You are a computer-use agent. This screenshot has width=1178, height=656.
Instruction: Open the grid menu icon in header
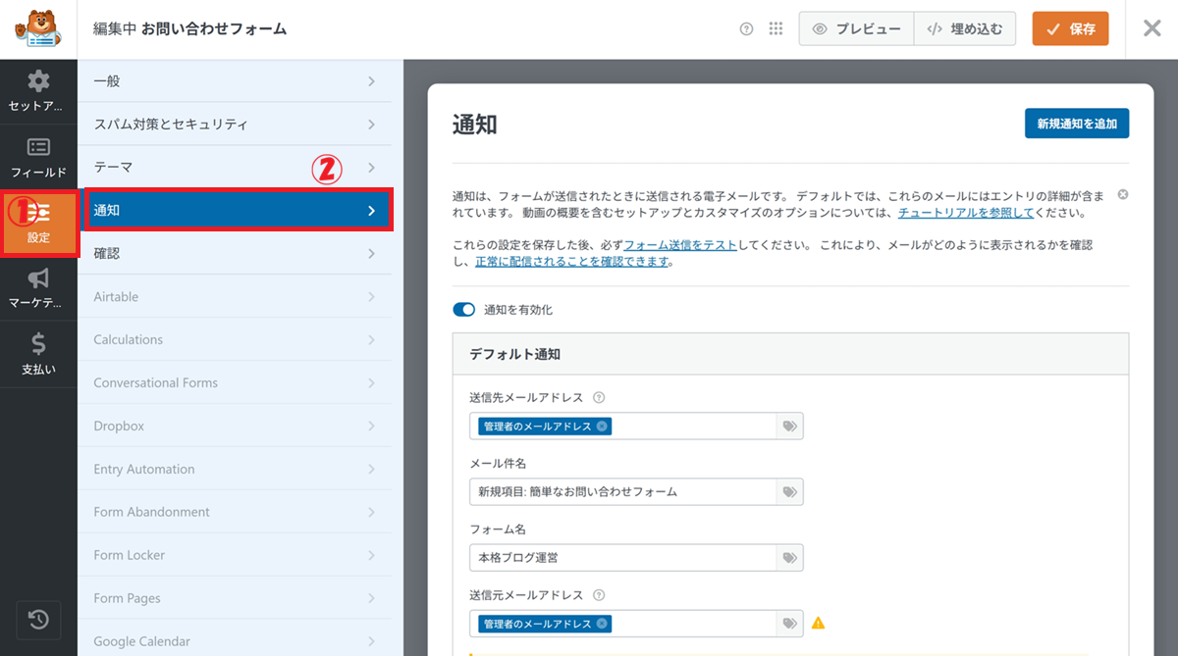pos(776,29)
